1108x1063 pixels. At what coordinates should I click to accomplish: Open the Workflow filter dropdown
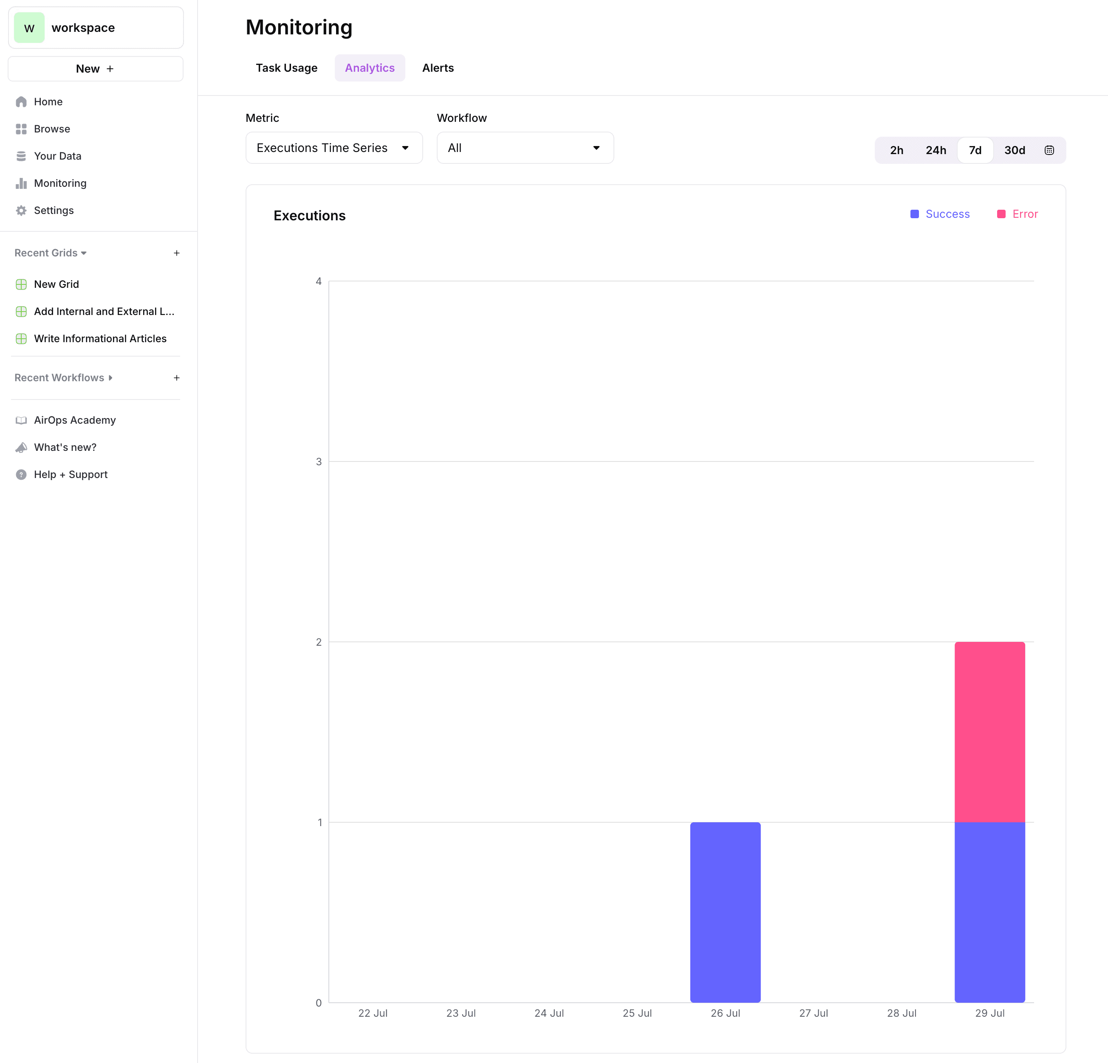point(525,148)
